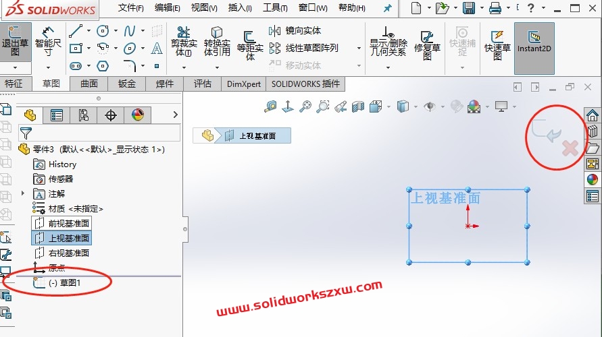Select the Text (A) sketch tool
Image resolution: width=602 pixels, height=337 pixels.
[x=157, y=49]
